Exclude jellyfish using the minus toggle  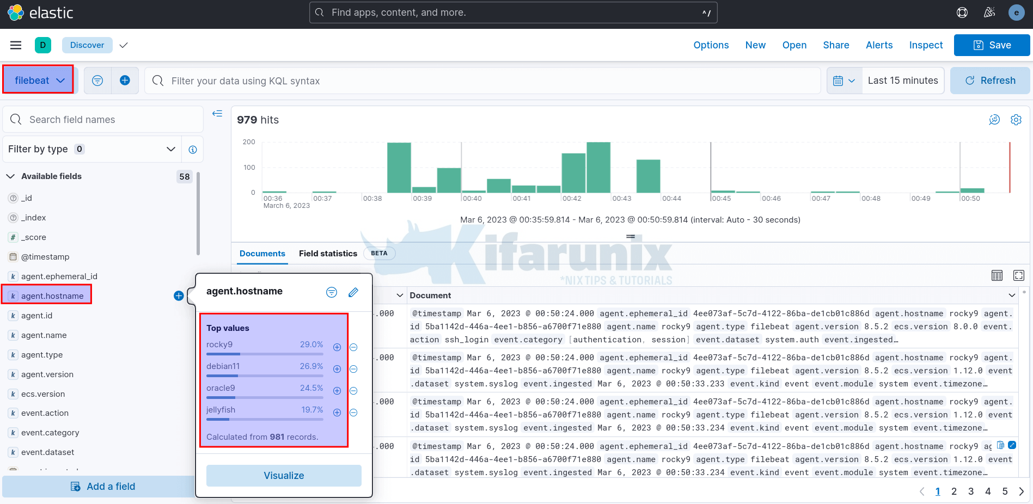point(353,412)
